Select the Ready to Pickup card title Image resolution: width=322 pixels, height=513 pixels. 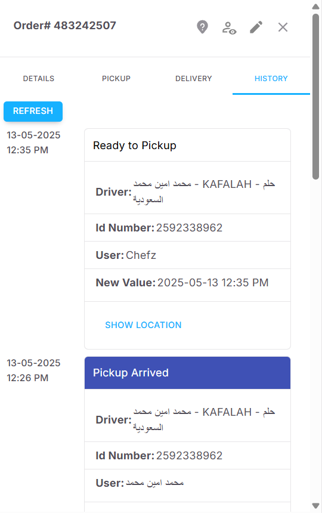(135, 146)
